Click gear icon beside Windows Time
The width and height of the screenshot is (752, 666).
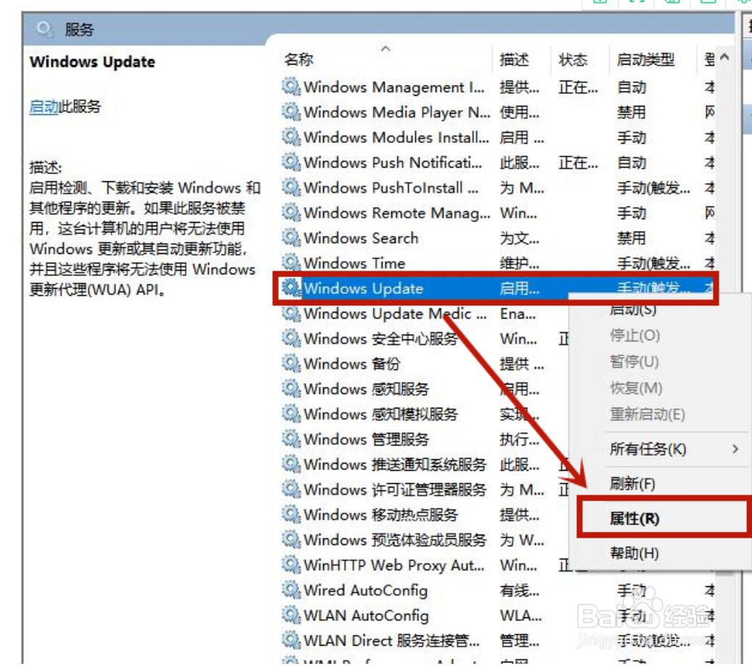click(291, 263)
